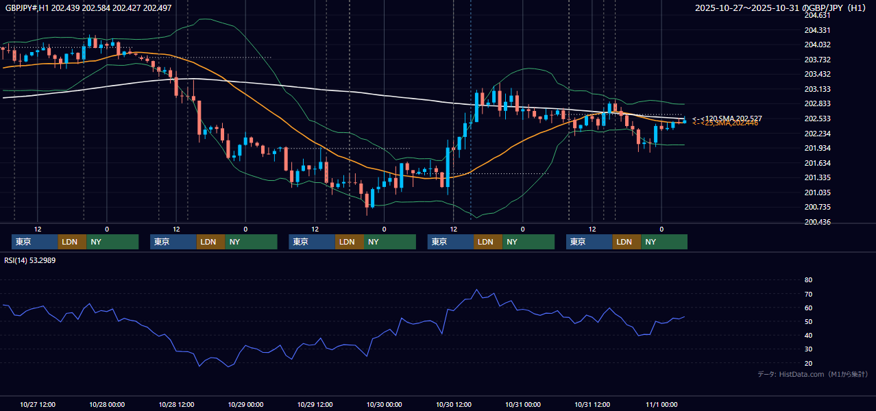Click the NY session block above 10/28 00:00
876x411 pixels.
pyautogui.click(x=112, y=242)
